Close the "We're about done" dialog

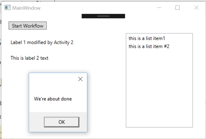(80, 79)
